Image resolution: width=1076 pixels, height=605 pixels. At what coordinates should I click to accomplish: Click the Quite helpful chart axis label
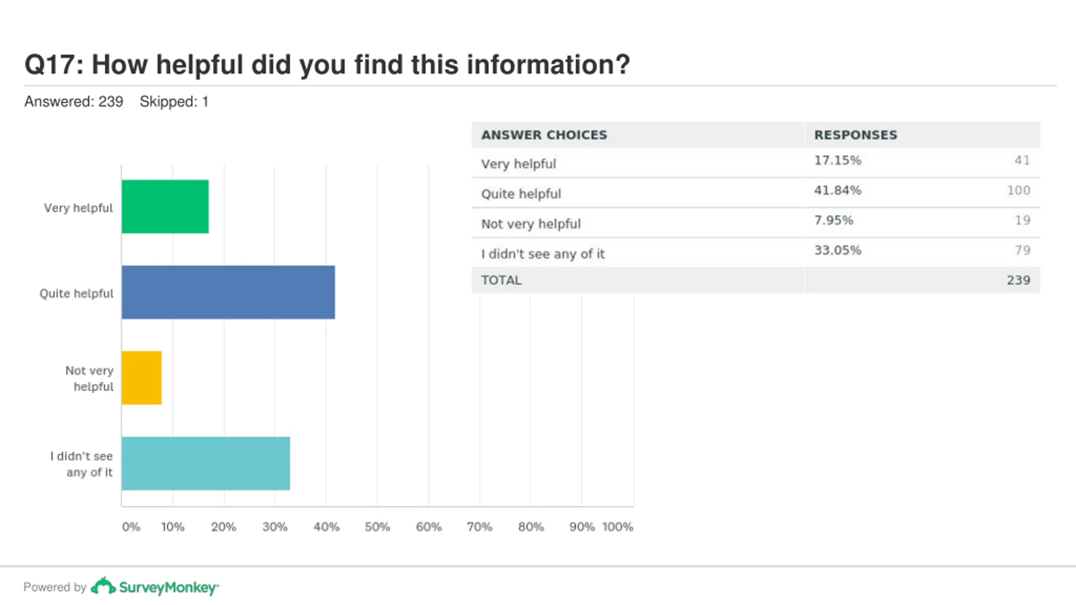click(76, 293)
